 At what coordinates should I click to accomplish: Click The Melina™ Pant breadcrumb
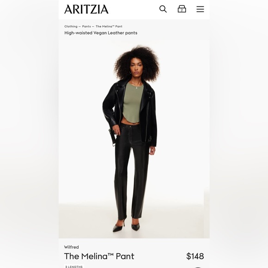tap(109, 26)
